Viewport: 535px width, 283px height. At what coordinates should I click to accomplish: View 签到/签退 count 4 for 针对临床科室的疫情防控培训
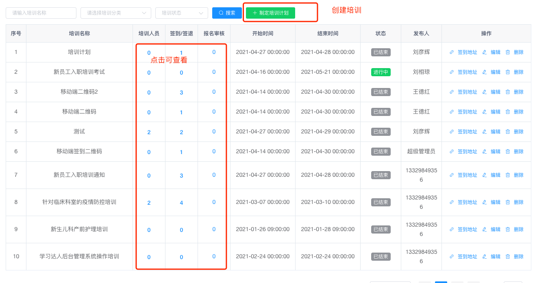[181, 203]
